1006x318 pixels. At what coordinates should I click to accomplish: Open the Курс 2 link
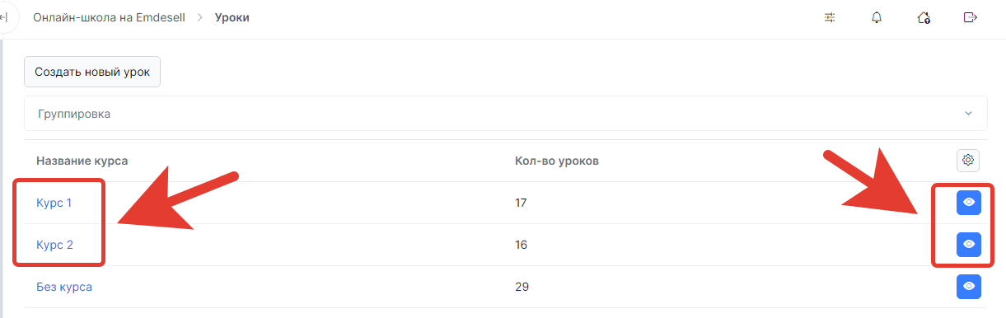tap(55, 245)
